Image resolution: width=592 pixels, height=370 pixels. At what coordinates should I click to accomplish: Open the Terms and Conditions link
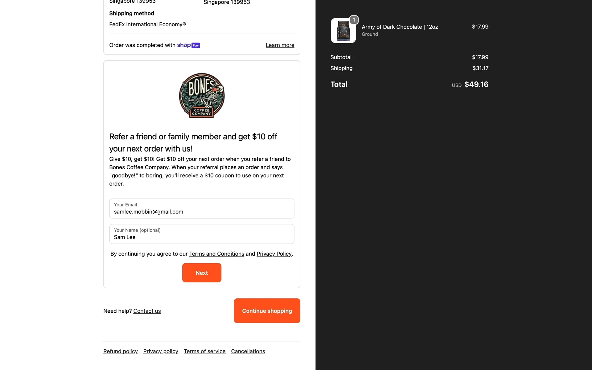click(x=216, y=254)
